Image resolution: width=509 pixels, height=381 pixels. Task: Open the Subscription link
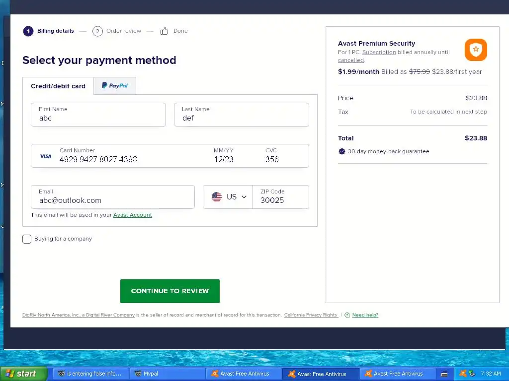pyautogui.click(x=379, y=52)
